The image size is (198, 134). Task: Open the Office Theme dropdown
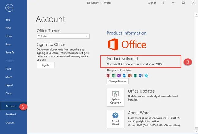[x=63, y=36]
